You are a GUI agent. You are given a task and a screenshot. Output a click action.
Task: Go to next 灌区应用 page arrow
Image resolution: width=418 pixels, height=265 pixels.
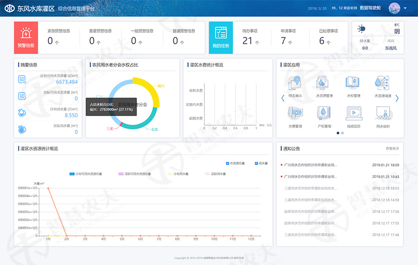coord(397,98)
